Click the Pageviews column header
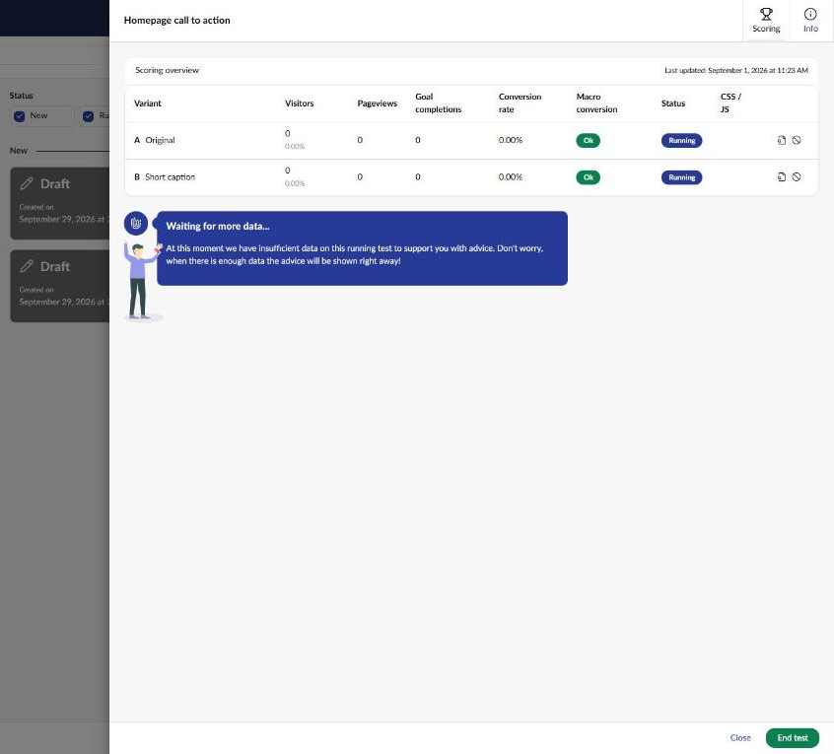Image resolution: width=834 pixels, height=754 pixels. (x=378, y=103)
